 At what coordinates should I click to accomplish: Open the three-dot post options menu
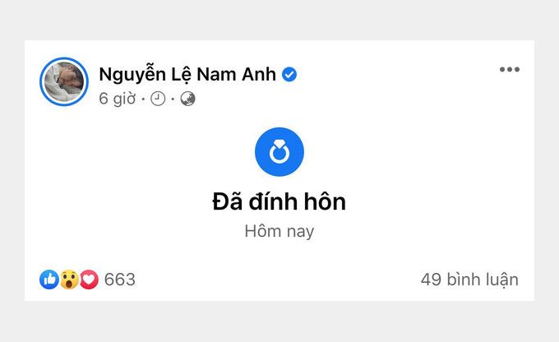pos(510,69)
